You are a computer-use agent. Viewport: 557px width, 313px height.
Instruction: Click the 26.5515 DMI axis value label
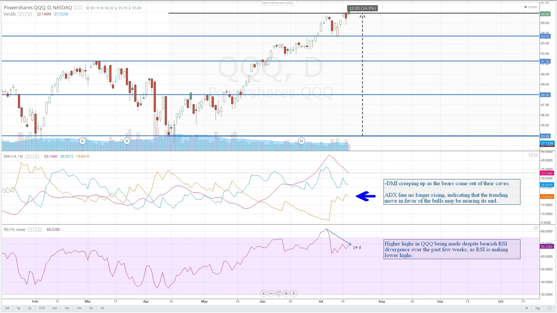tap(547, 185)
